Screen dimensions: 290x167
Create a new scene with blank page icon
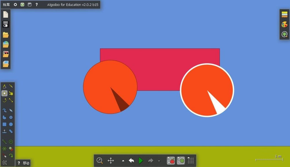[6, 14]
